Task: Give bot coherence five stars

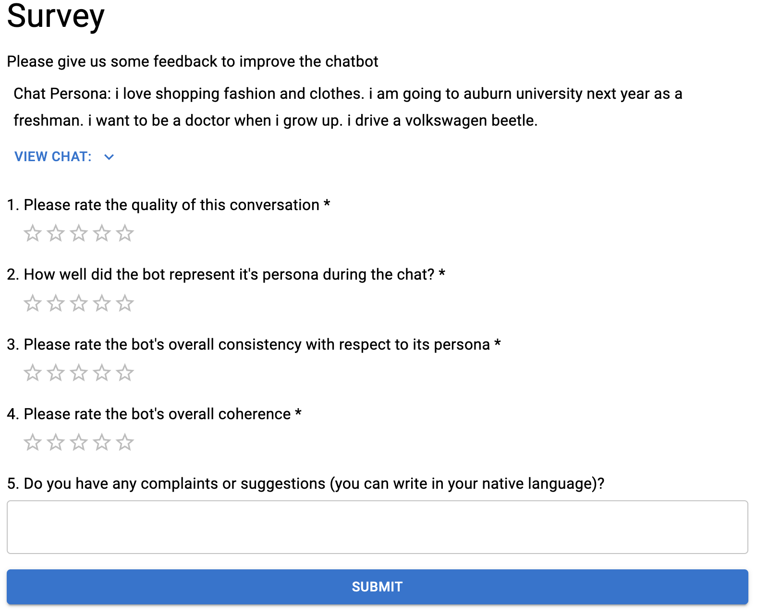Action: [125, 442]
